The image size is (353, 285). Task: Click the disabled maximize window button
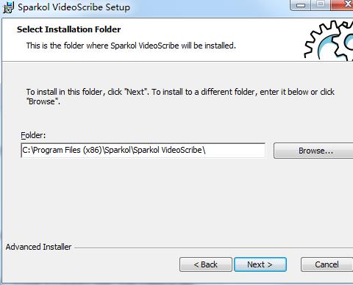click(x=321, y=5)
